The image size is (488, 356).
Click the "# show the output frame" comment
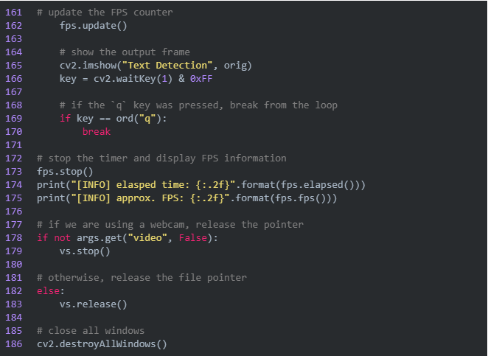coord(125,52)
